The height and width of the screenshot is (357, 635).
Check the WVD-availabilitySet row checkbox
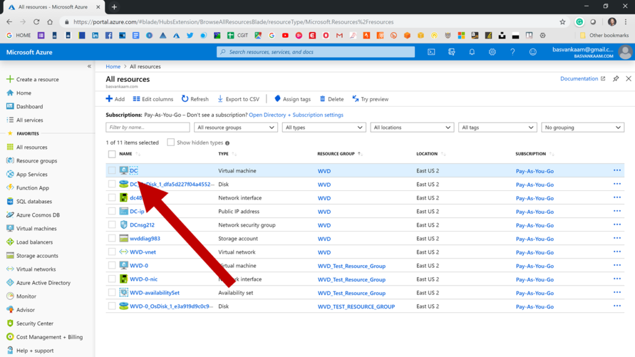[x=112, y=293]
